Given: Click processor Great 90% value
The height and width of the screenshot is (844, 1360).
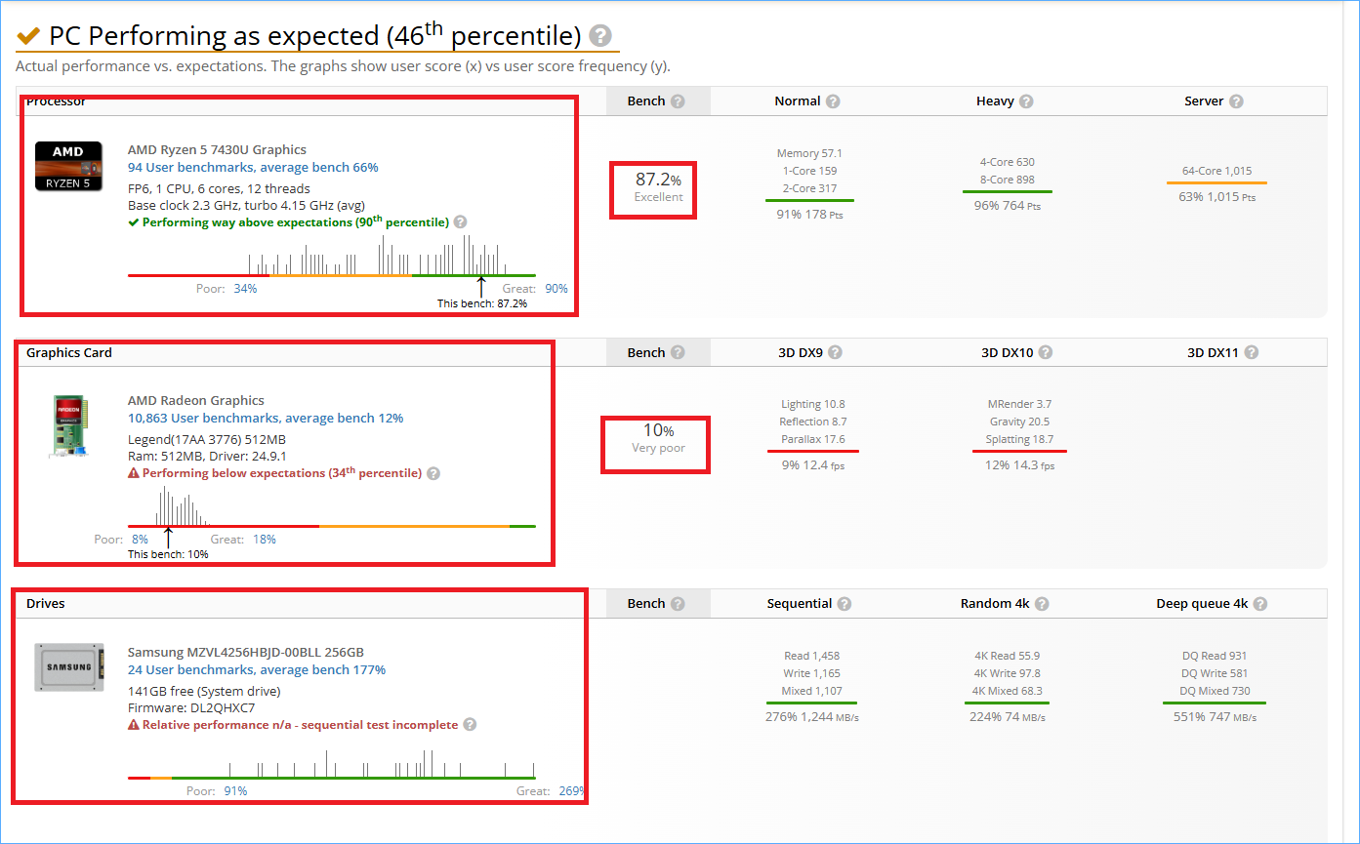Looking at the screenshot, I should coord(556,289).
